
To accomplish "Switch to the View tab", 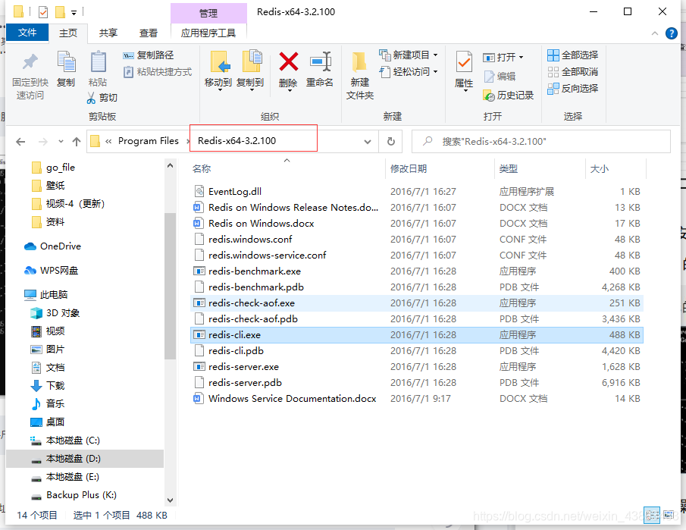I will coord(149,33).
